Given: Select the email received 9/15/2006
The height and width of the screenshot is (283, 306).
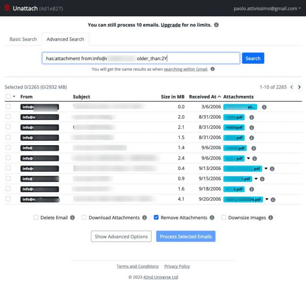Looking at the screenshot, I should 8,178.
